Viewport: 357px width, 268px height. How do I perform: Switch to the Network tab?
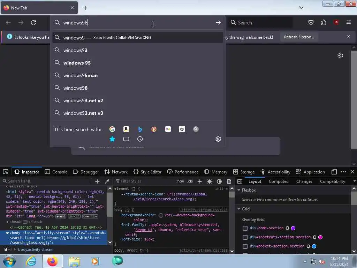pos(116,172)
